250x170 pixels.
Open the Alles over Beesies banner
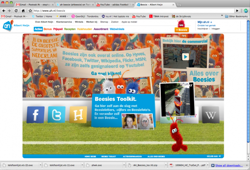(204, 76)
